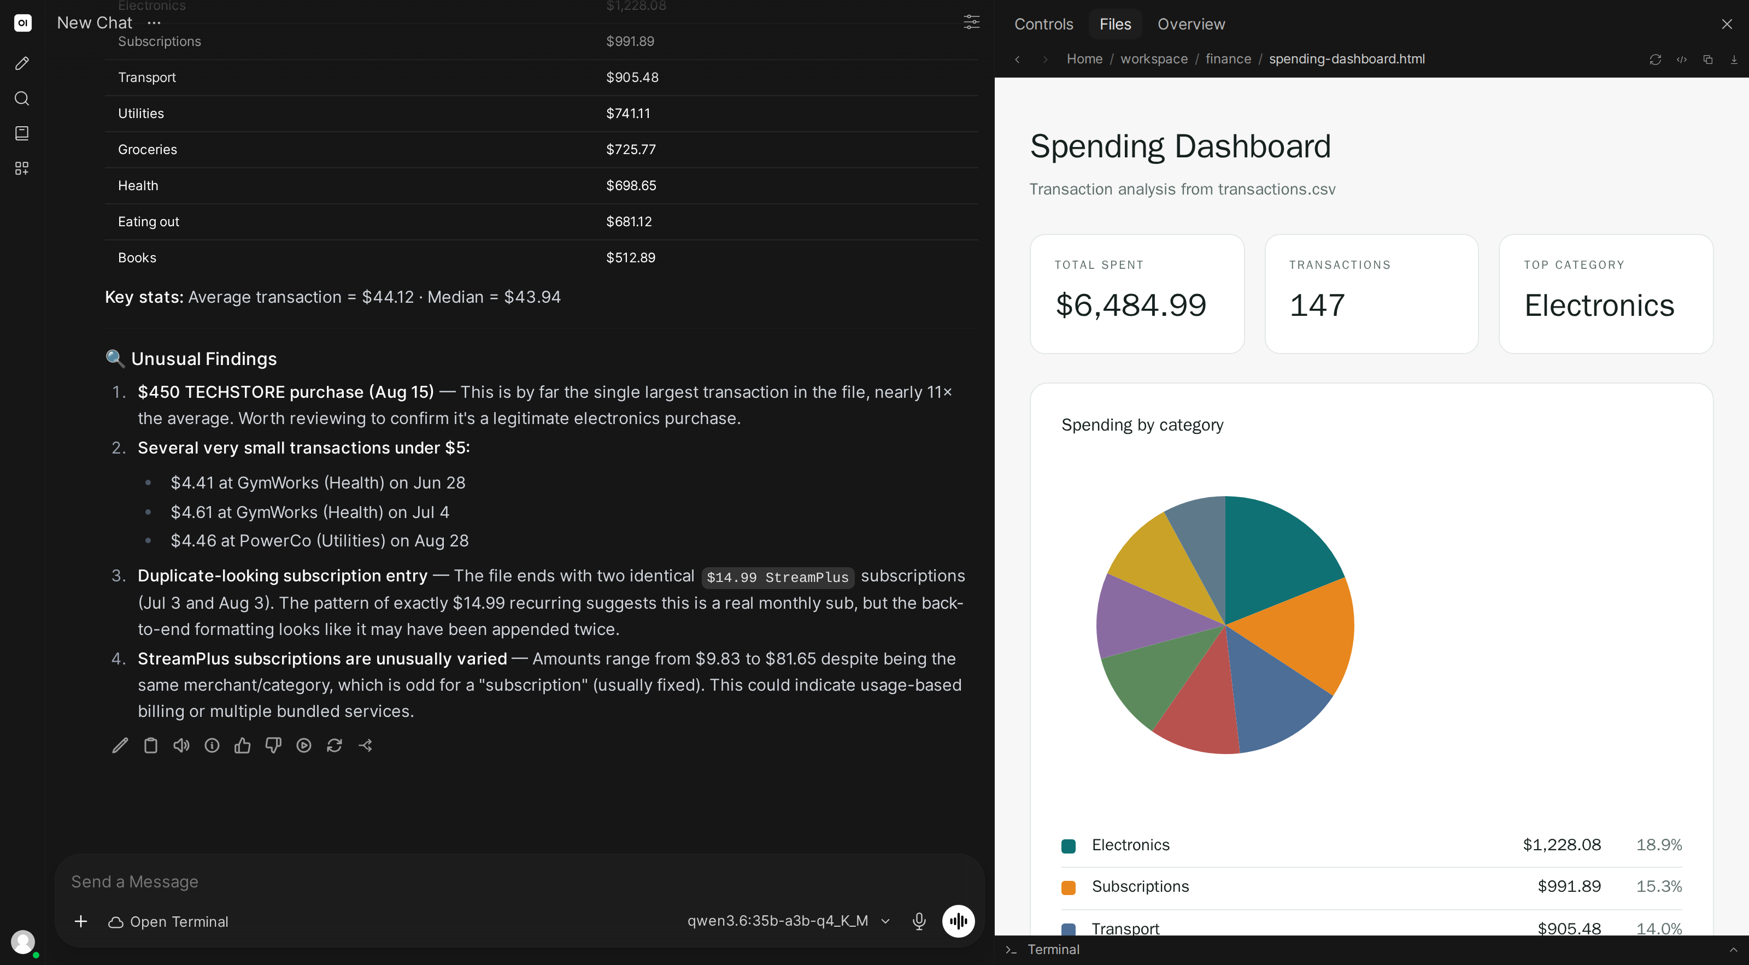1749x965 pixels.
Task: Click the Total Spent $6,484.99 card
Action: pyautogui.click(x=1137, y=294)
